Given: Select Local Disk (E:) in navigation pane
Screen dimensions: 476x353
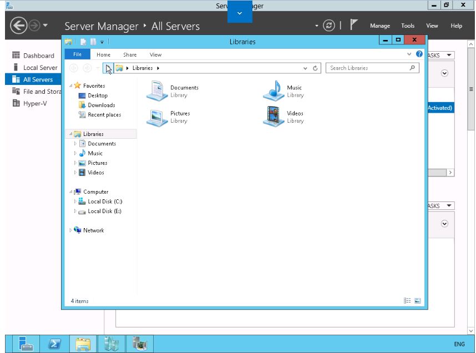Looking at the screenshot, I should tap(99, 211).
